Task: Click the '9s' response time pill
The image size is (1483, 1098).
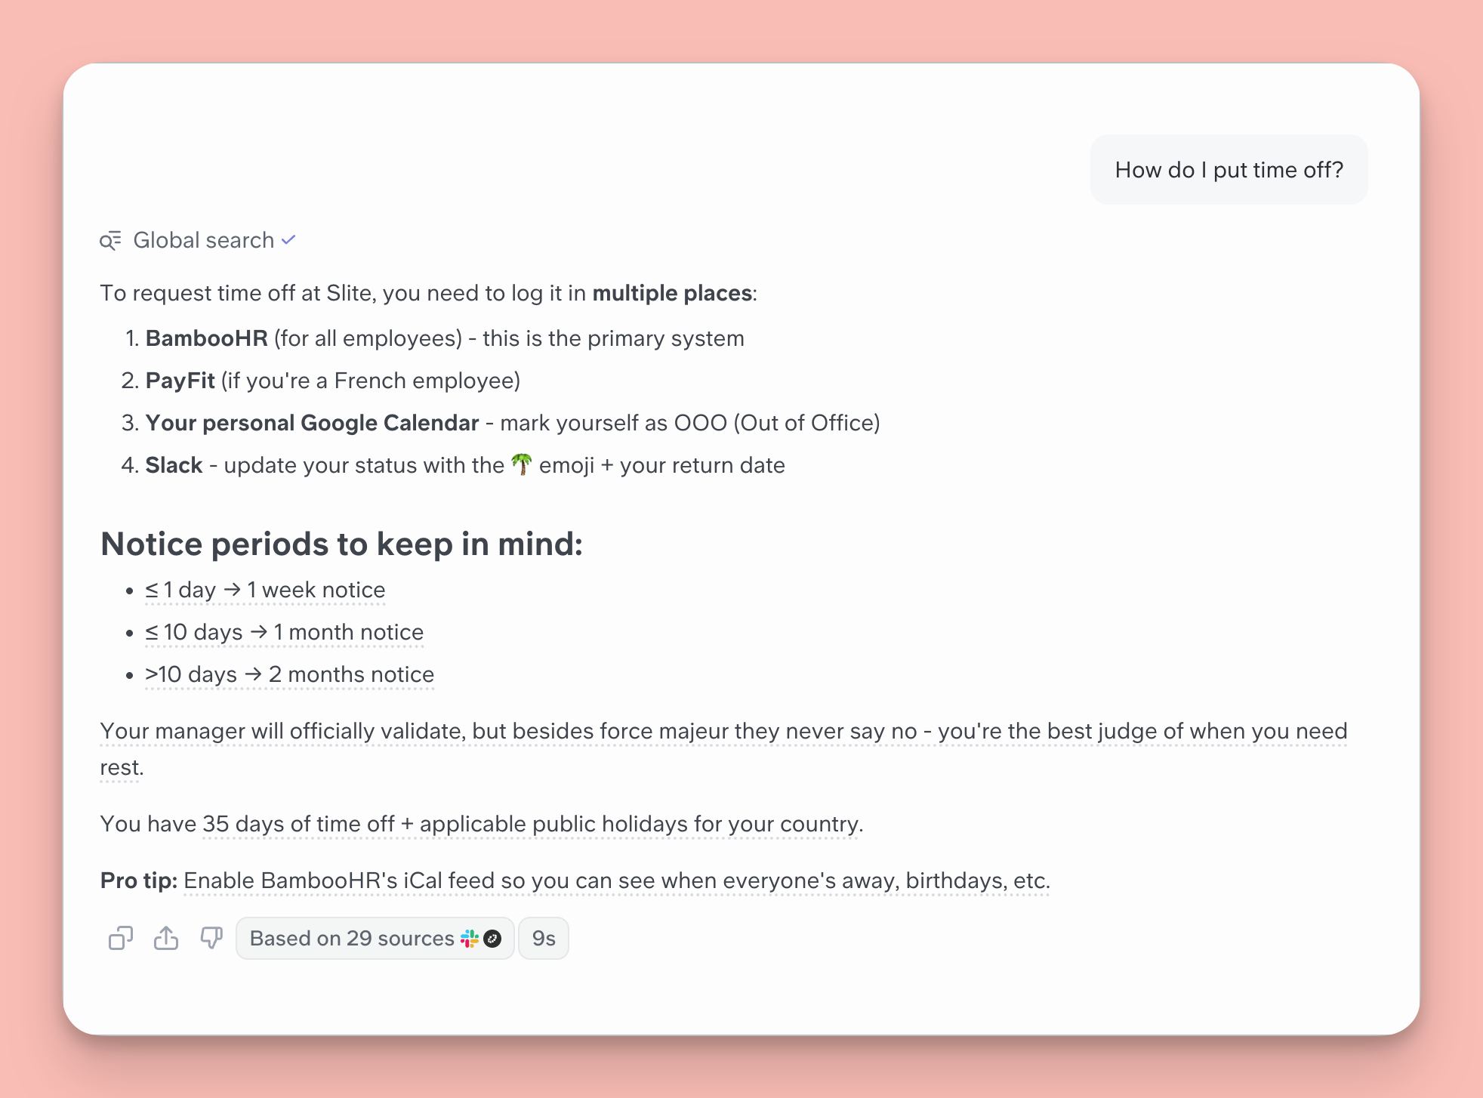Action: pyautogui.click(x=543, y=938)
